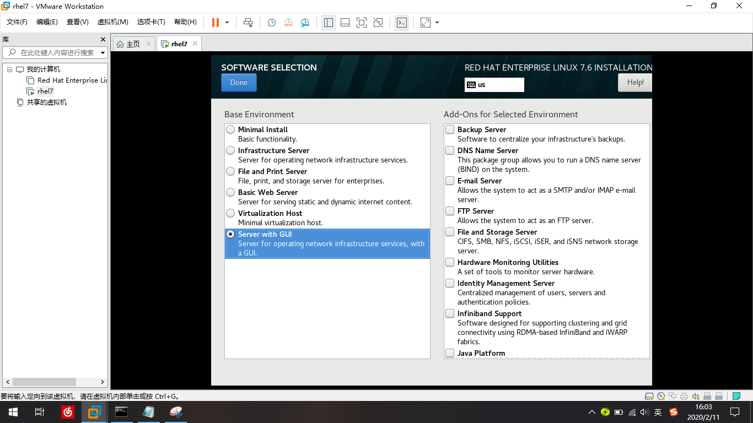Click the Help! button

(635, 83)
